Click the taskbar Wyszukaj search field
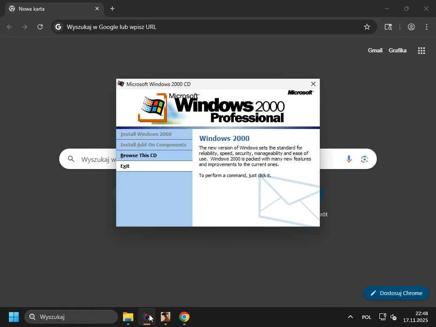Image resolution: width=436 pixels, height=327 pixels. tap(71, 317)
